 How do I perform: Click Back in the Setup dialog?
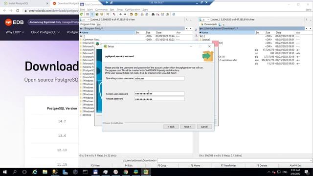tap(171, 127)
